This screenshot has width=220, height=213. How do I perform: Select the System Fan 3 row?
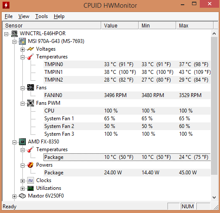(x=127, y=134)
